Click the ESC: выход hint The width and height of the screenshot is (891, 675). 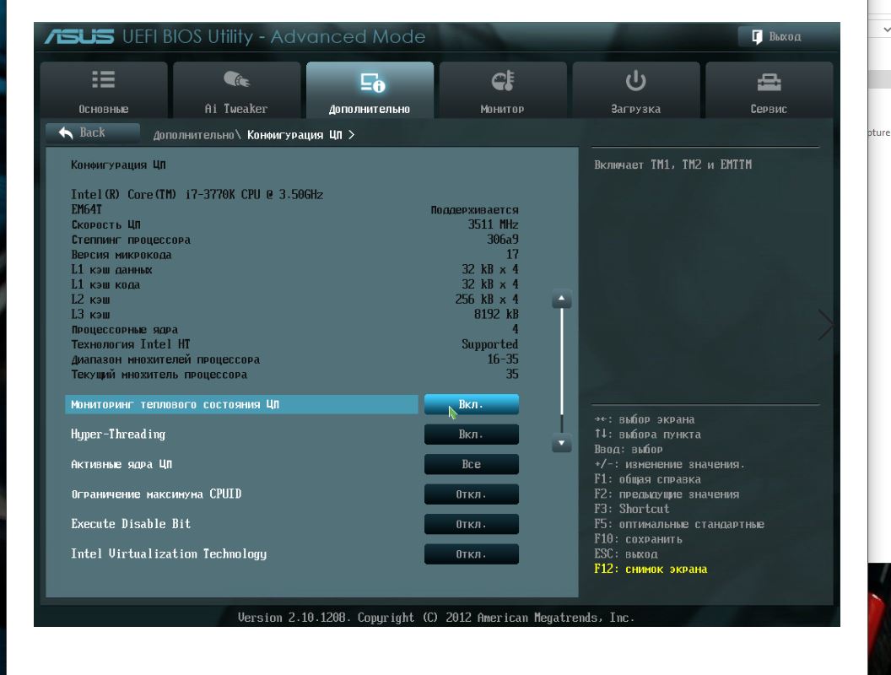point(625,554)
